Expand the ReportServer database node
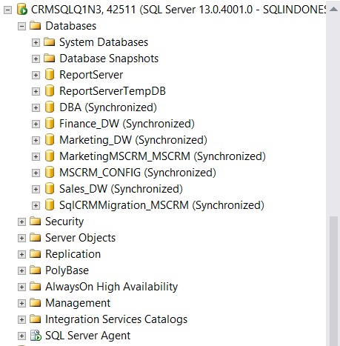Screen dimensions: 340x346 tap(36, 75)
